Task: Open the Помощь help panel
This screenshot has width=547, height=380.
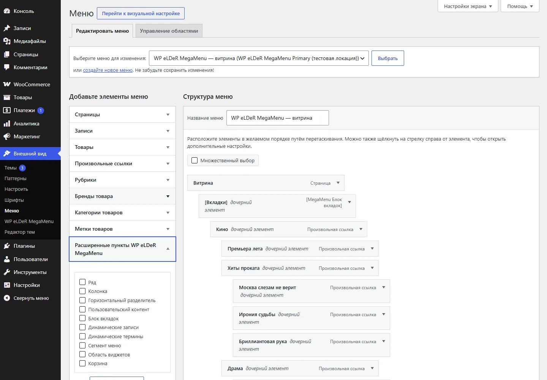Action: pyautogui.click(x=520, y=6)
